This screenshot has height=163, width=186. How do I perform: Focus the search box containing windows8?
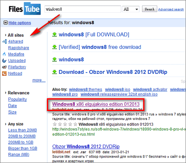click(x=83, y=9)
